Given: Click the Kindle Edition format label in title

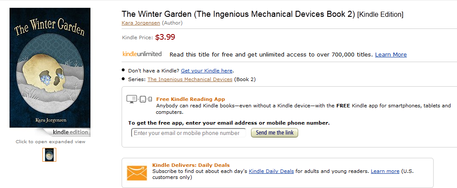Looking at the screenshot, I should click(x=380, y=15).
